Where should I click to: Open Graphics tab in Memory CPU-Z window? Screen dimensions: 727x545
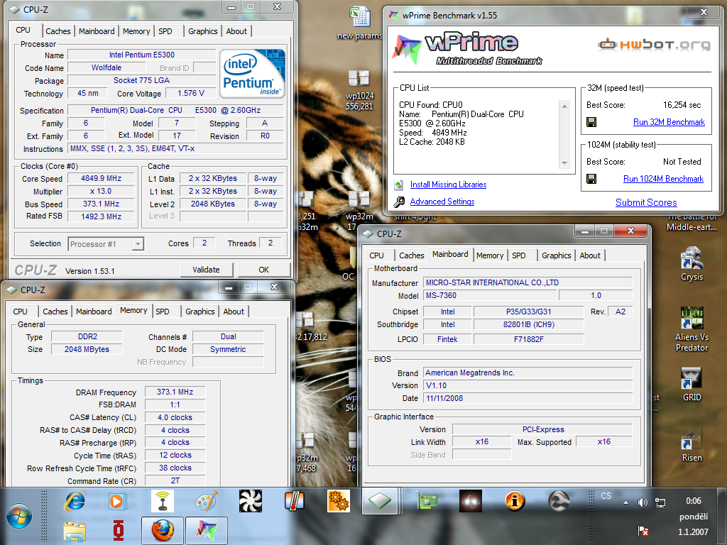point(199,312)
